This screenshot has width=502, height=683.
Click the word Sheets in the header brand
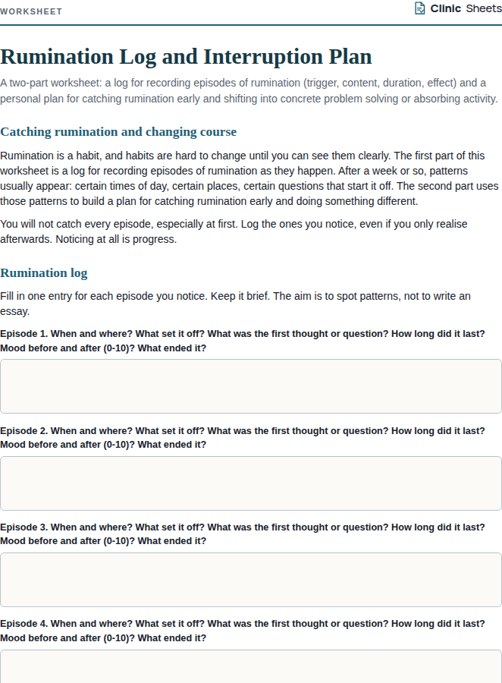pos(484,8)
